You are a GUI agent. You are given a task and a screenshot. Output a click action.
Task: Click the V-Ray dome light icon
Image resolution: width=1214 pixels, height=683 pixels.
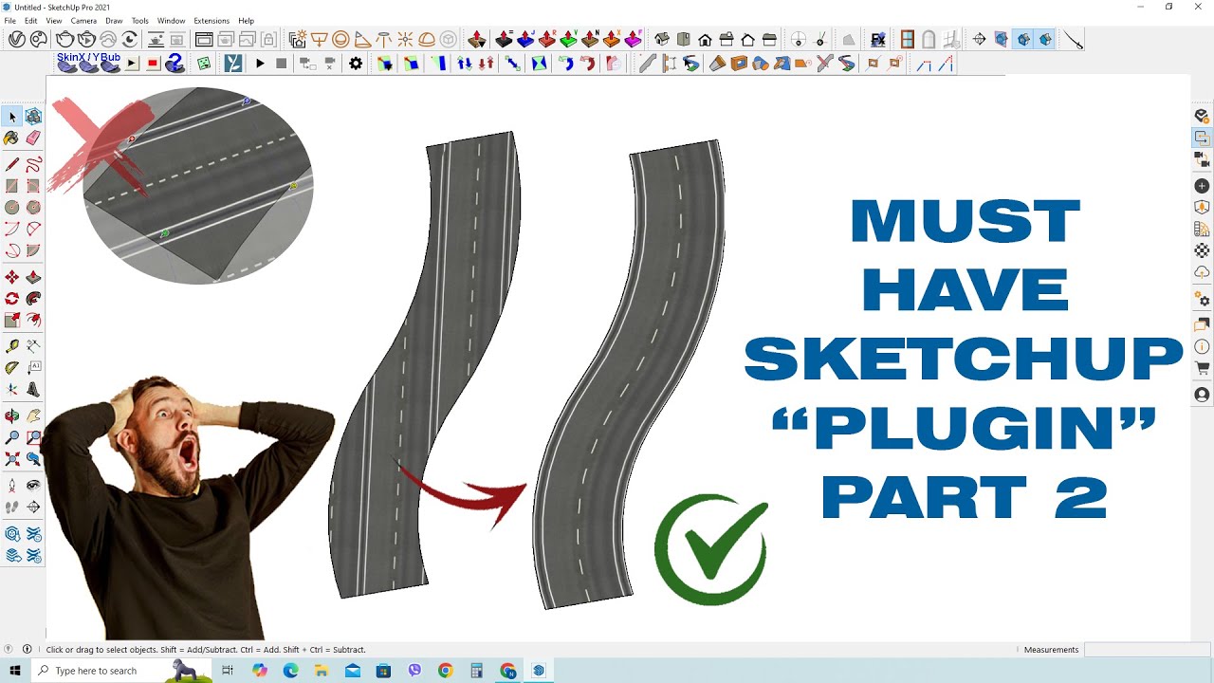427,39
